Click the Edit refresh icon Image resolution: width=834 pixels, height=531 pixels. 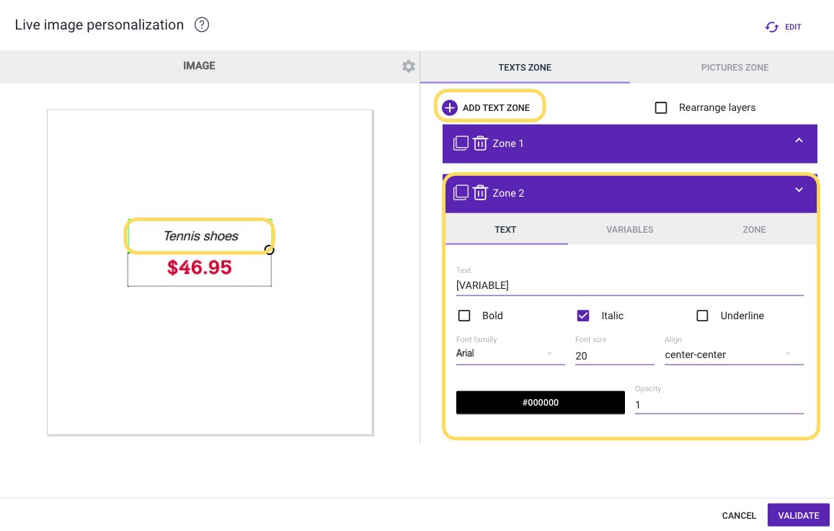tap(772, 27)
